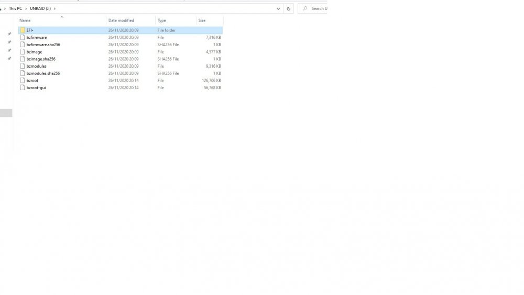Select the bzroot-gui file icon
524x295 pixels.
point(23,88)
